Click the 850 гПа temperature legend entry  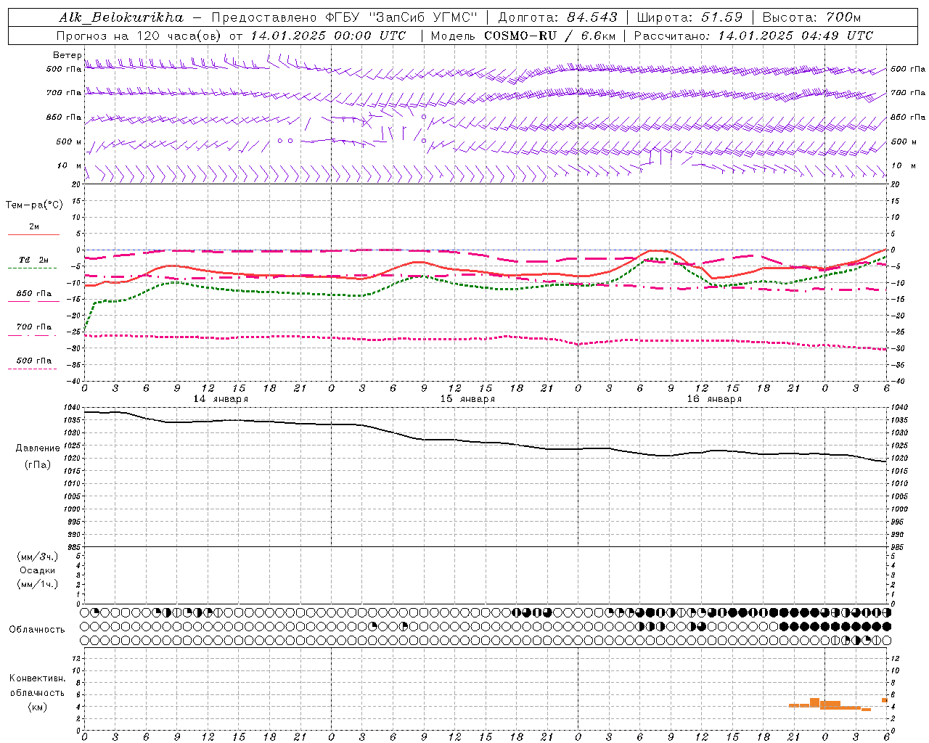[34, 294]
